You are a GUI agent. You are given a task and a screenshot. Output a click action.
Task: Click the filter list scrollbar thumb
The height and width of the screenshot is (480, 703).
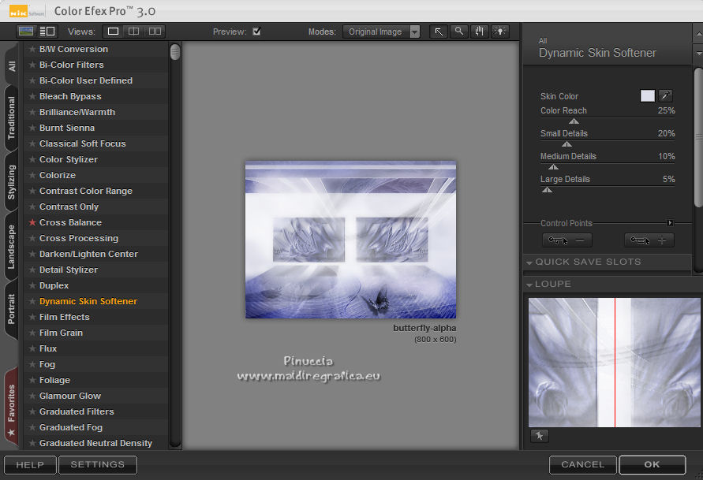pos(175,52)
